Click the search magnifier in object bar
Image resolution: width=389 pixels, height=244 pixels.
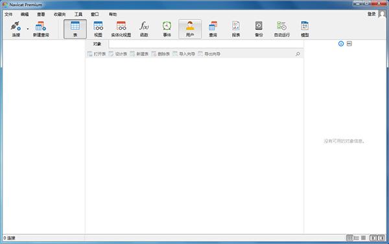click(298, 54)
